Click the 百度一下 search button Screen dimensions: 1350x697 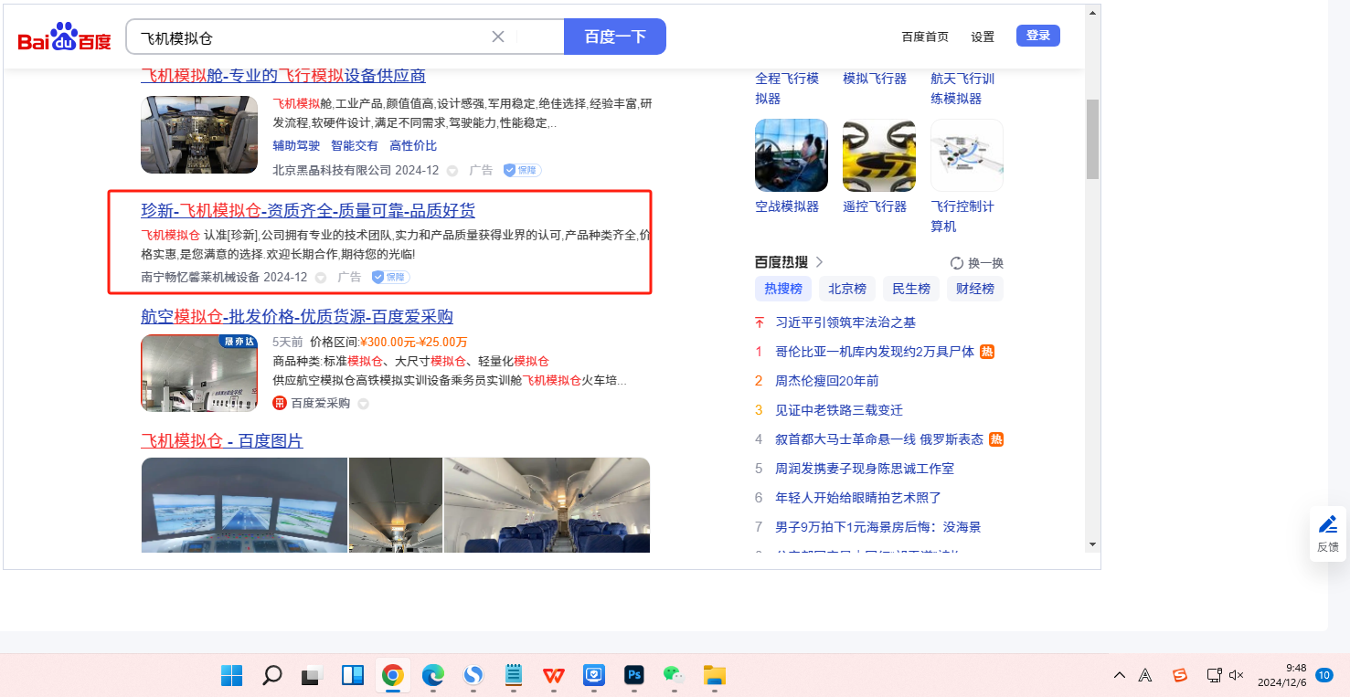point(615,37)
